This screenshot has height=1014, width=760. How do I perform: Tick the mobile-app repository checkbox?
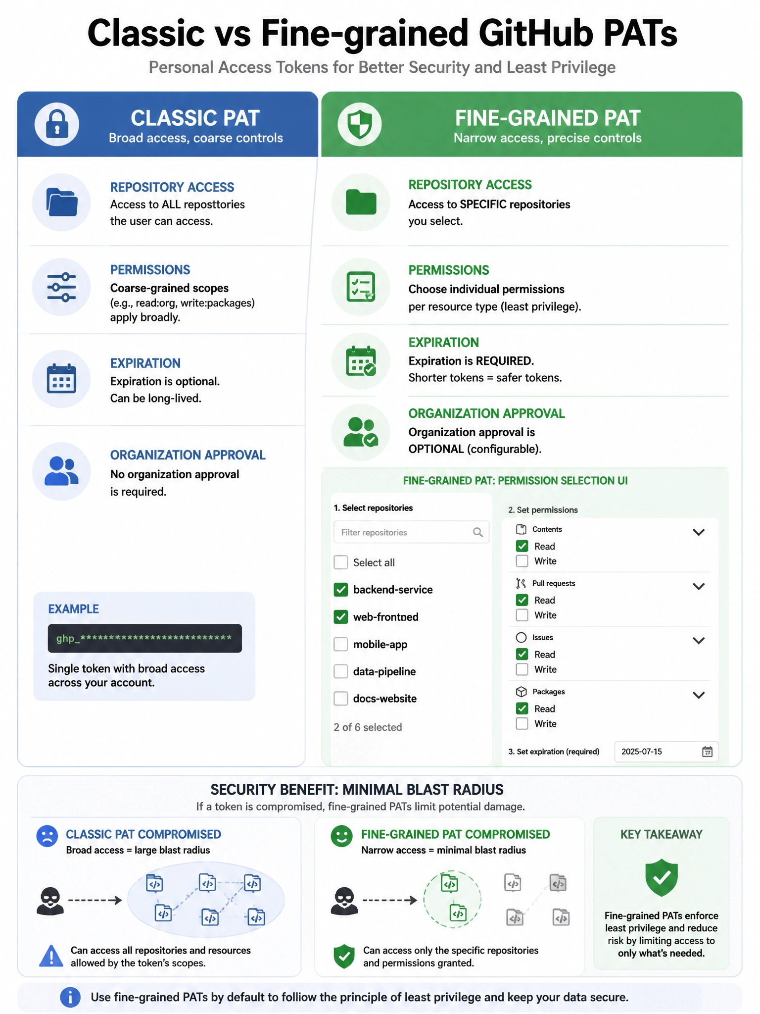(341, 644)
